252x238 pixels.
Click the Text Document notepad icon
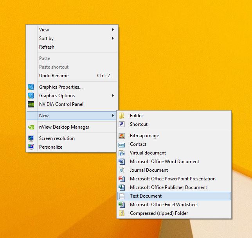click(122, 196)
